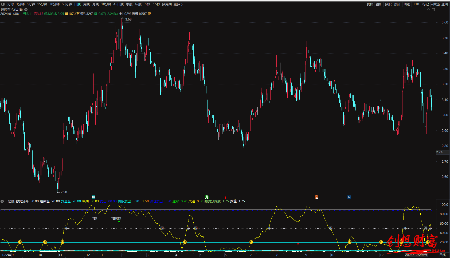Click the smiley marker above month 12 of 2023

coord(381,242)
